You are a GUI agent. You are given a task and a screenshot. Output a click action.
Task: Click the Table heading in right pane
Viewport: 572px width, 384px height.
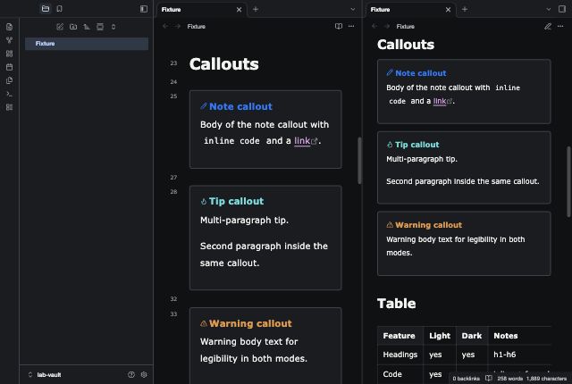397,304
